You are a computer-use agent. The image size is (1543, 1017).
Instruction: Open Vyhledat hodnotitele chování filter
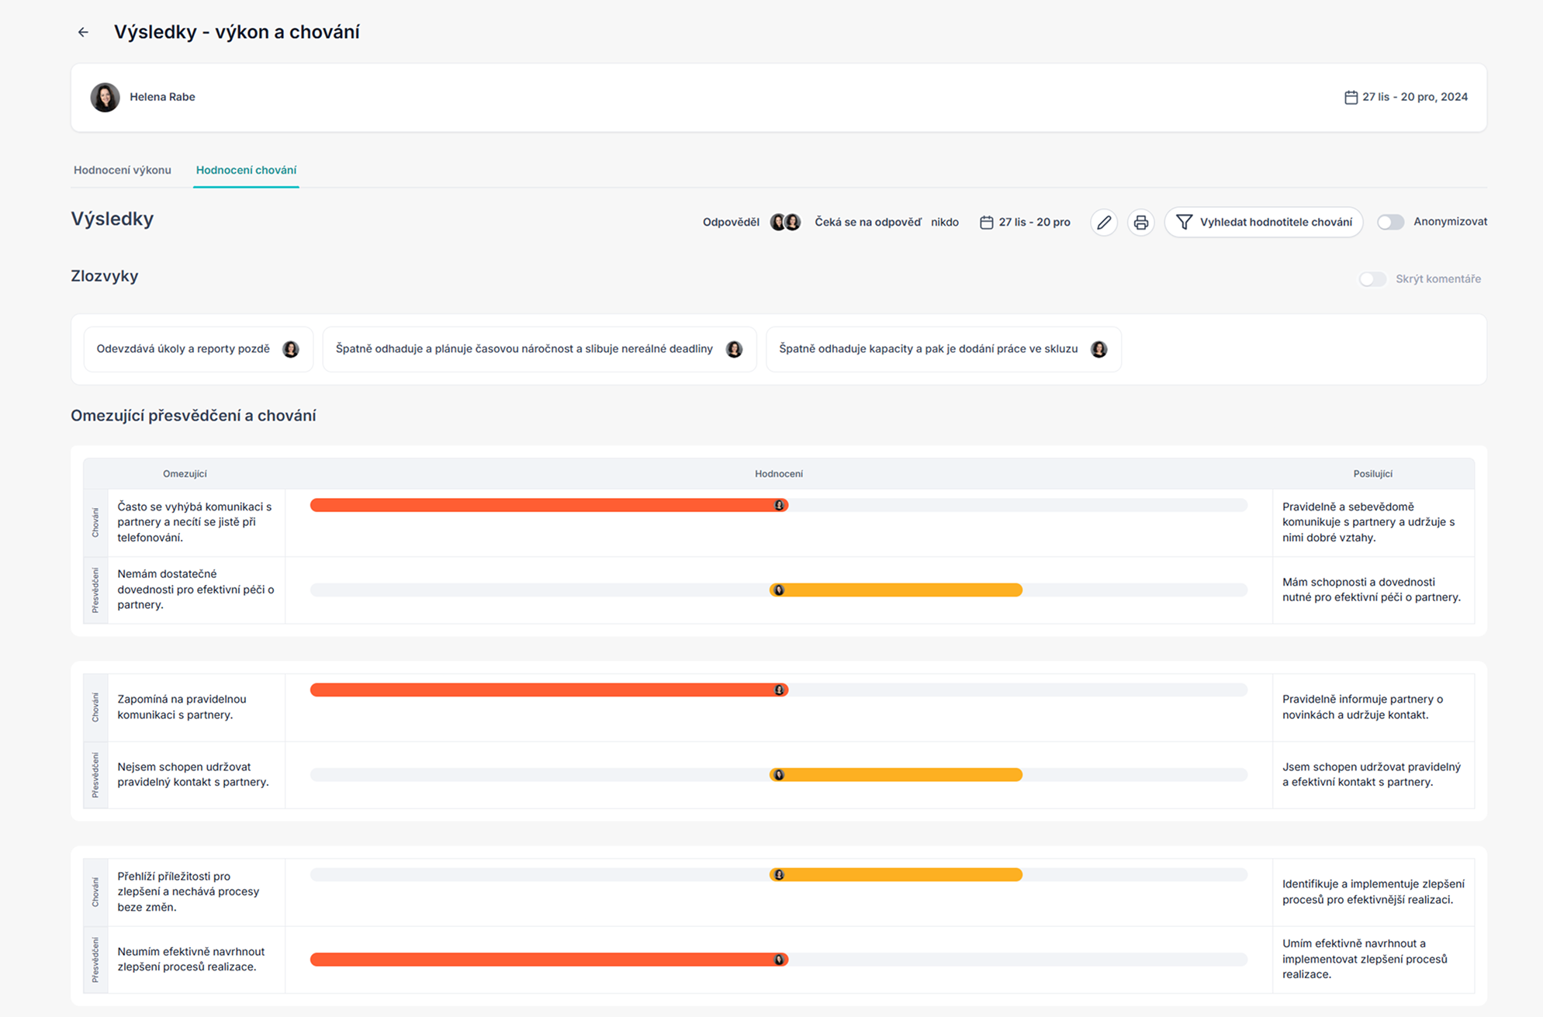(1263, 223)
